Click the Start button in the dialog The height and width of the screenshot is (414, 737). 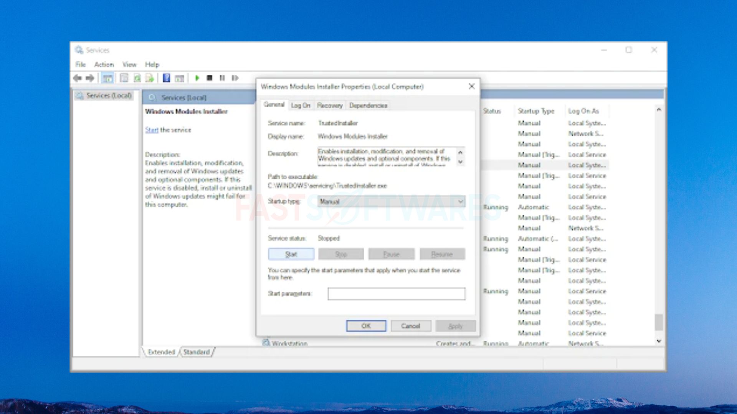(x=291, y=254)
